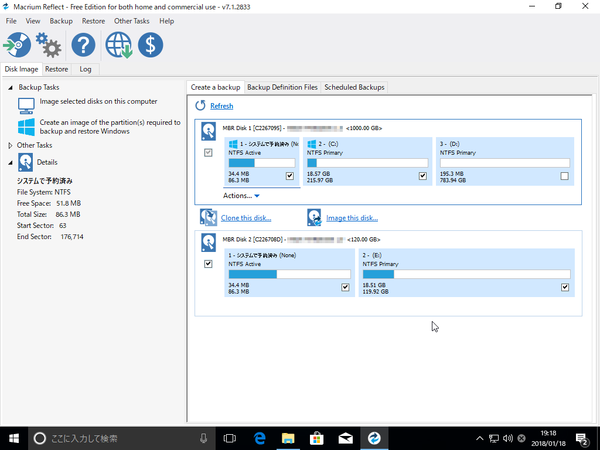Viewport: 600px width, 450px height.
Task: Click the D: partition usage bar
Action: click(504, 163)
